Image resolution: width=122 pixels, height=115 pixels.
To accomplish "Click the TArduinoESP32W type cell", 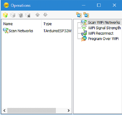I will click(x=57, y=31).
